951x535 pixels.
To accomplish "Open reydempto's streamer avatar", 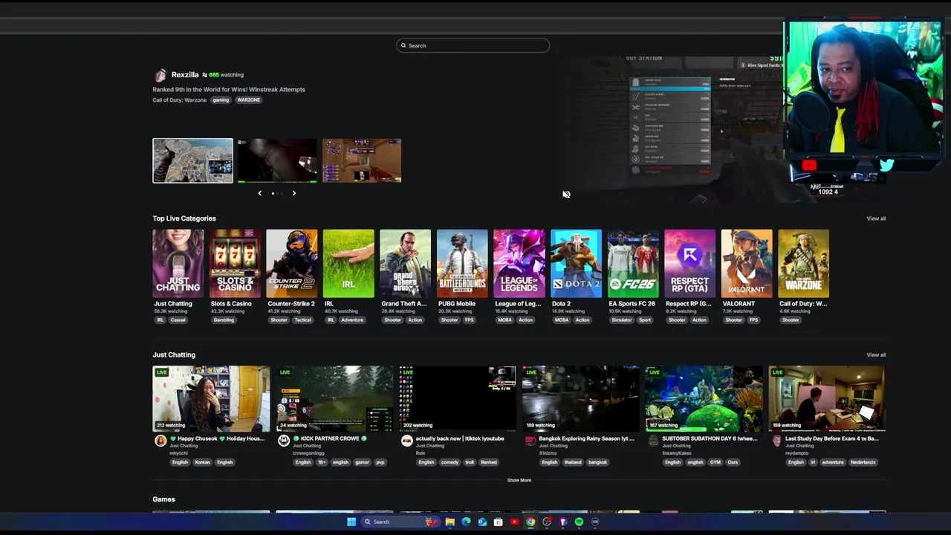I will pyautogui.click(x=777, y=441).
